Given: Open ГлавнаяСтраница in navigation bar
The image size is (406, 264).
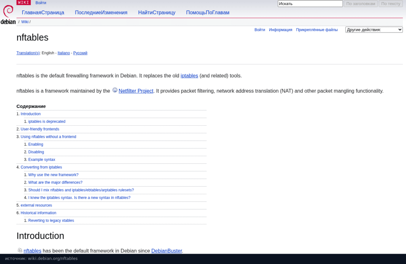Looking at the screenshot, I should coord(43,12).
